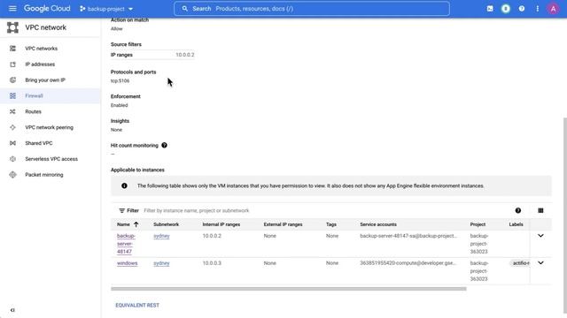Open the column display options icon
Viewport: 567px width, 318px height.
[540, 210]
